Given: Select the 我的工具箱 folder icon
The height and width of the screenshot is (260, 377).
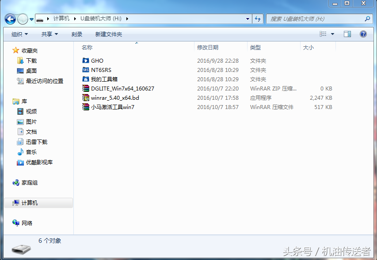Looking at the screenshot, I should tap(86, 79).
